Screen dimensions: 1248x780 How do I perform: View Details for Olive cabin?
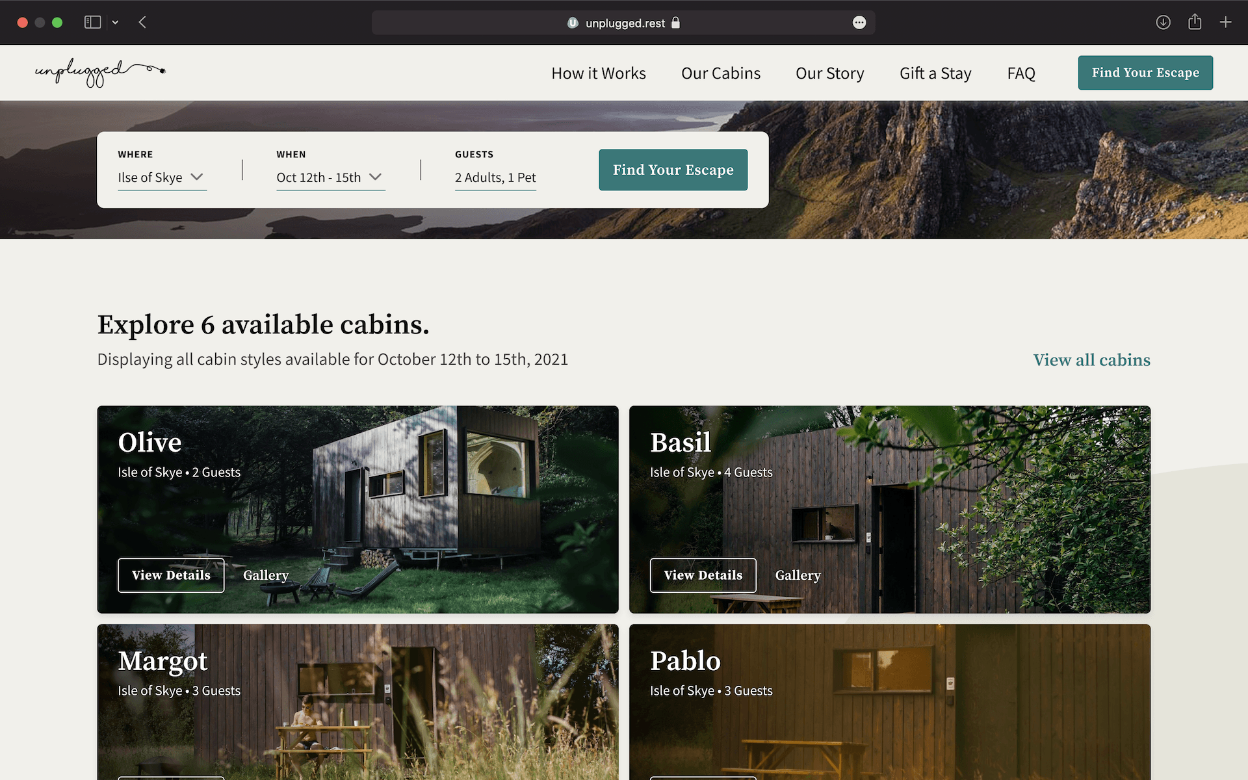point(171,575)
